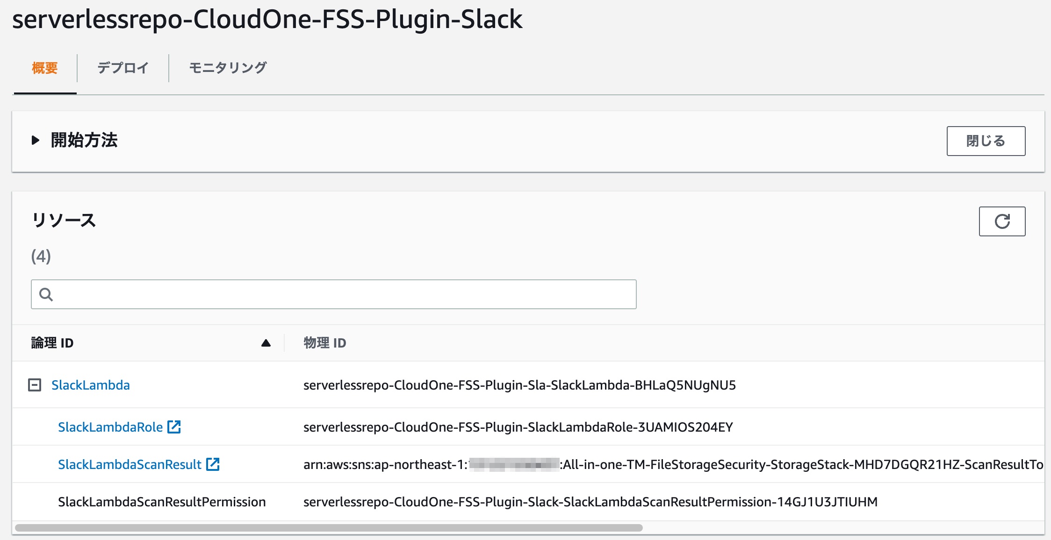Select physical ID ending 3UAMIOS204EY
This screenshot has width=1051, height=540.
[518, 427]
